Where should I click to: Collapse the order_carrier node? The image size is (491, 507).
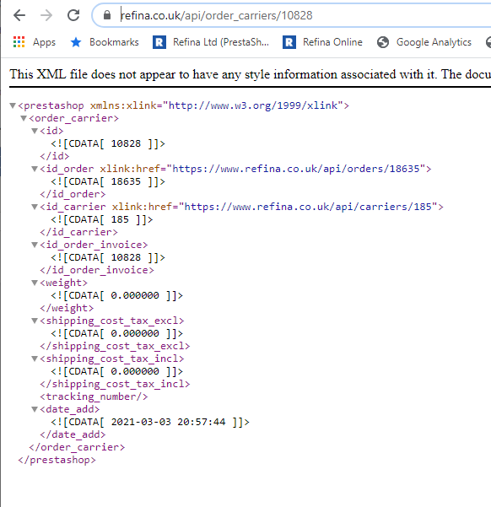tap(24, 118)
